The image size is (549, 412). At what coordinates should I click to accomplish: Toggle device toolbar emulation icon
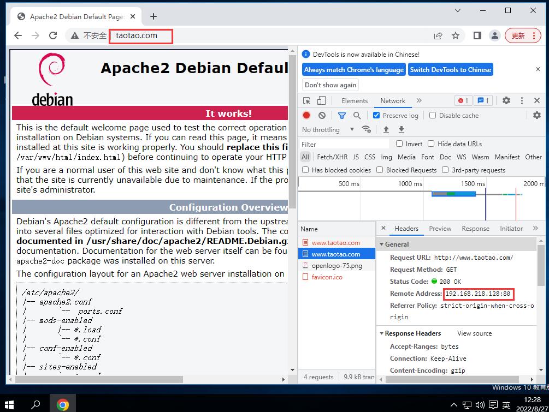tap(321, 100)
